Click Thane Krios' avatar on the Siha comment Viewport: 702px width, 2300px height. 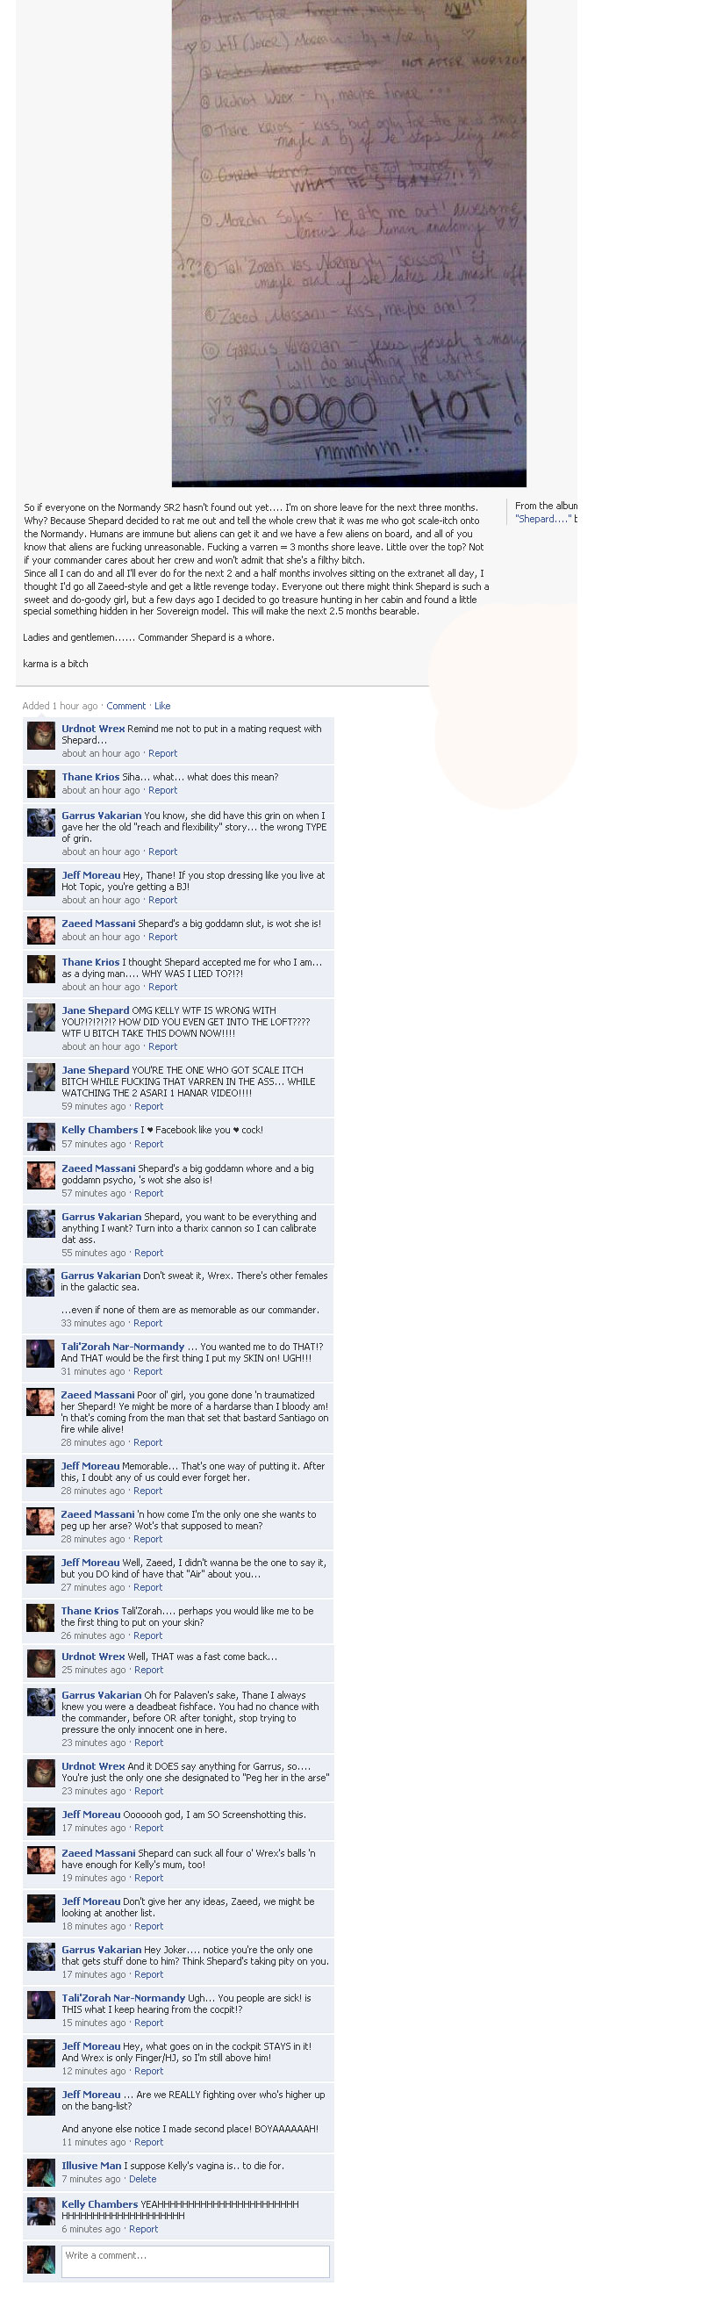click(41, 784)
